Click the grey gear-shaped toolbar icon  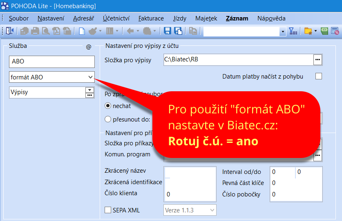click(x=147, y=31)
